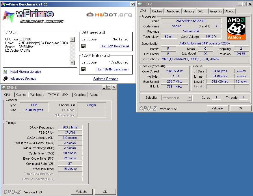Screen dimensions: 253x196
Task: Close the wPrime Benchmark window
Action: tap(133, 4)
